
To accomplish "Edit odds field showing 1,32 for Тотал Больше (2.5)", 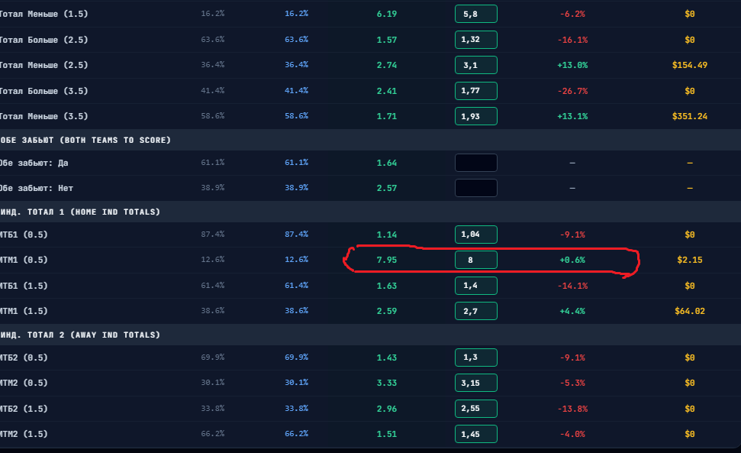I will pos(476,40).
